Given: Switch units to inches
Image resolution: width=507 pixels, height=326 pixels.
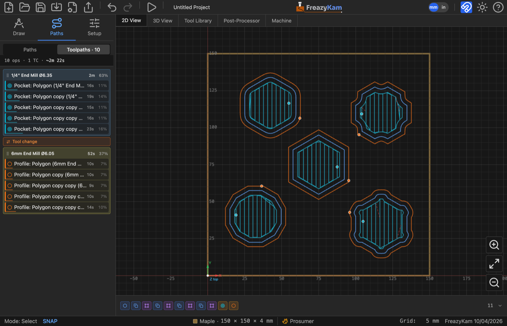Looking at the screenshot, I should coord(443,7).
